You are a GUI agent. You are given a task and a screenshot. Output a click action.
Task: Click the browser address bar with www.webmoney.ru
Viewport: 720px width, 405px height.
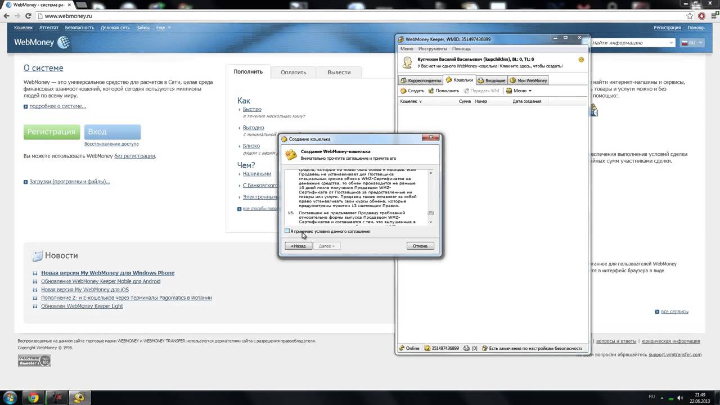(360, 16)
